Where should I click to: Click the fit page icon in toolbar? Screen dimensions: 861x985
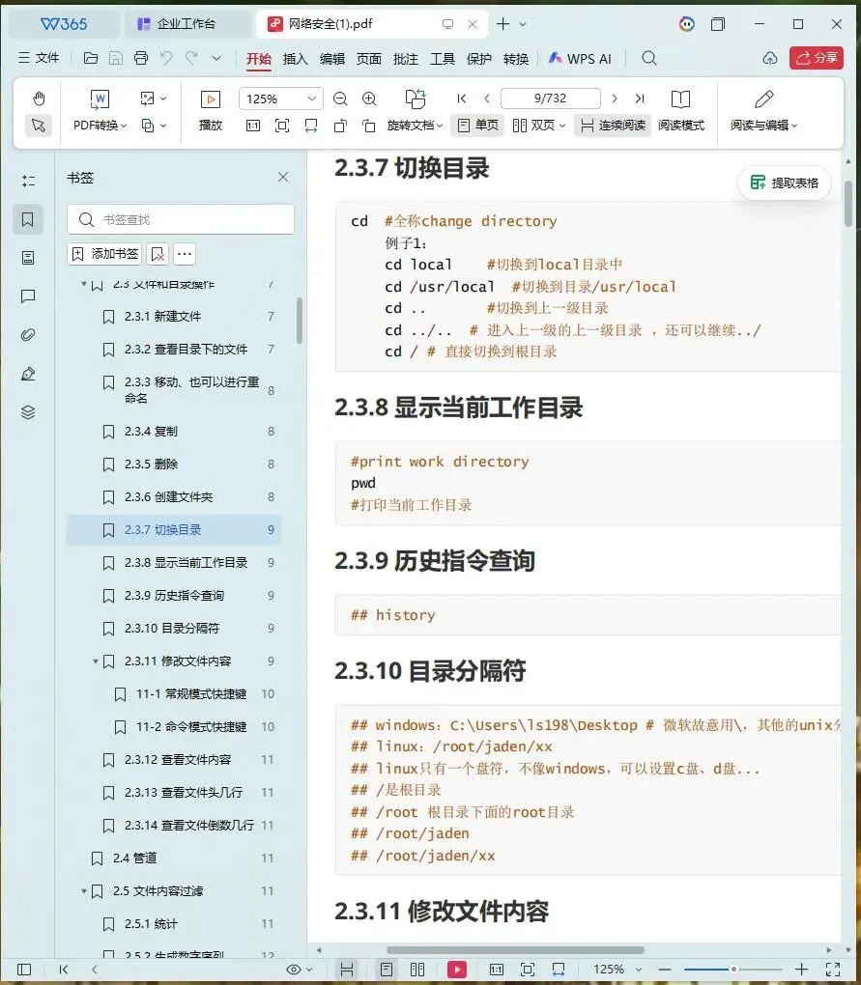click(x=282, y=126)
